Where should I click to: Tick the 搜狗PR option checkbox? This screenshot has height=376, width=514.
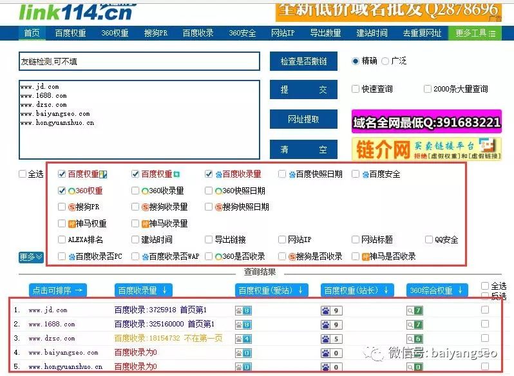pyautogui.click(x=62, y=207)
